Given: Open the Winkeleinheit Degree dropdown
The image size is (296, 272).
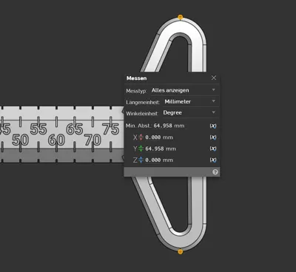Looking at the screenshot, I should (x=189, y=112).
